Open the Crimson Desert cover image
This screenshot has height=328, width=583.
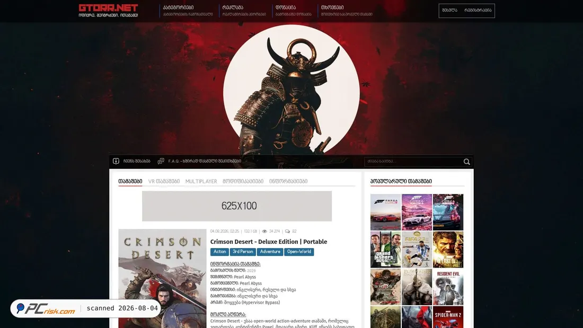(x=162, y=278)
